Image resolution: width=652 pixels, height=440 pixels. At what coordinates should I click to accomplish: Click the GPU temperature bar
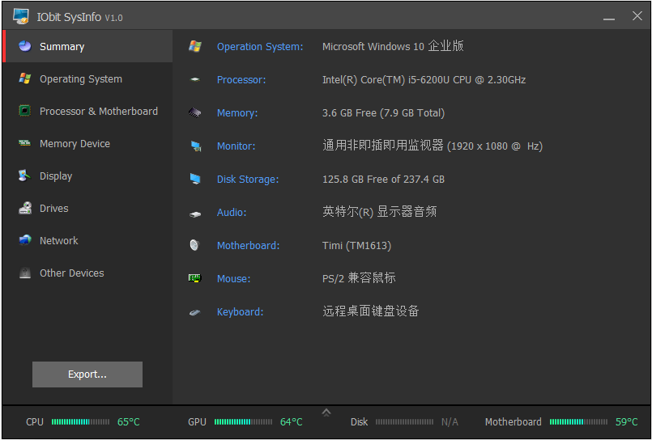click(243, 421)
